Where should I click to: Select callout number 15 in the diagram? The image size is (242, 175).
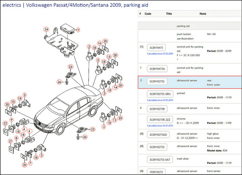click(109, 56)
